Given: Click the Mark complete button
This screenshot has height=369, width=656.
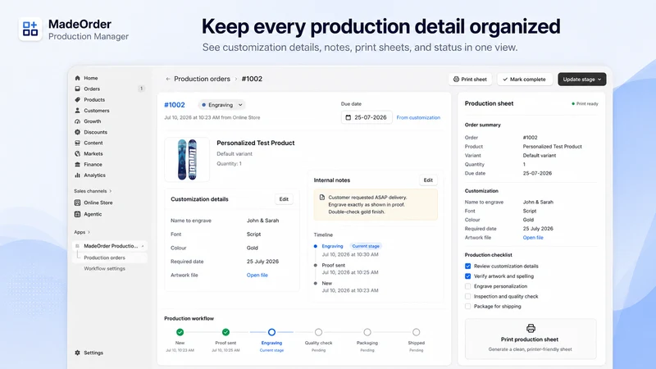Looking at the screenshot, I should point(525,79).
